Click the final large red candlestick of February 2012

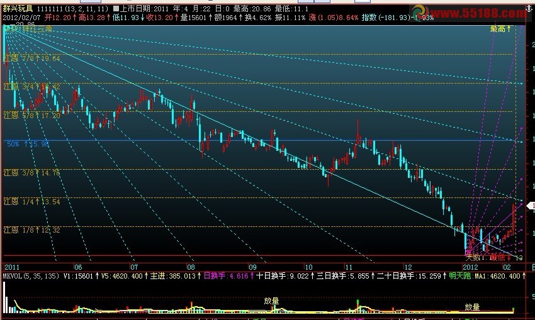pyautogui.click(x=514, y=218)
